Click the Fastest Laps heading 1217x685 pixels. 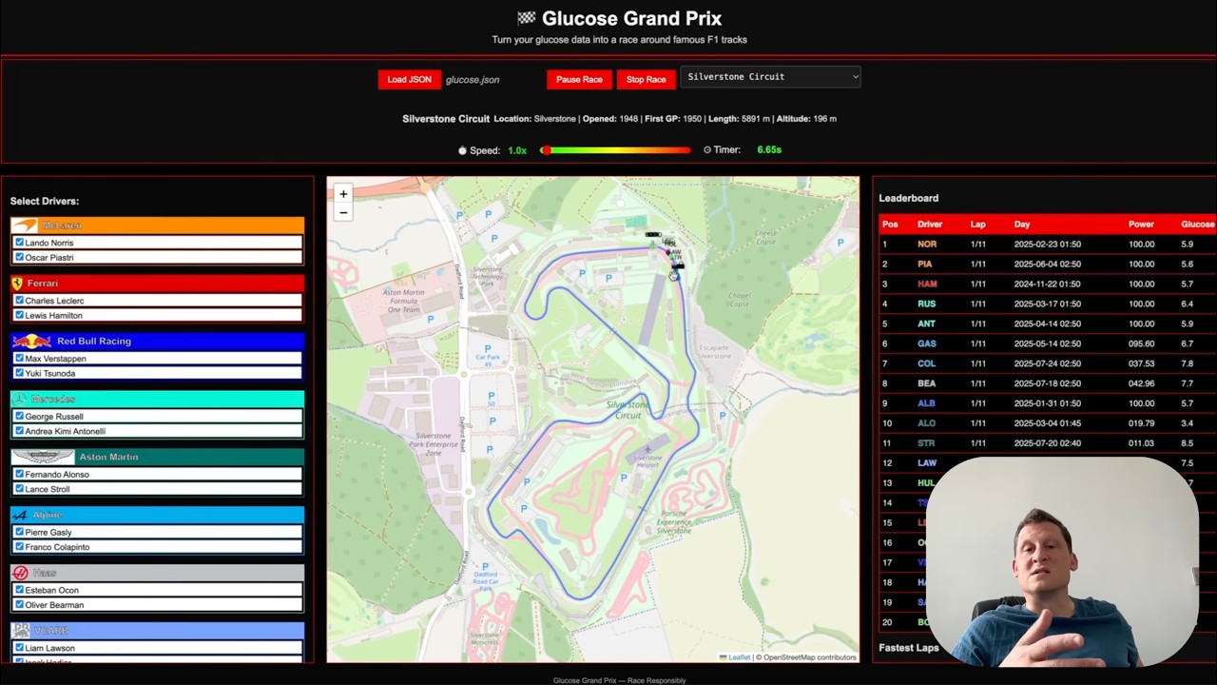pyautogui.click(x=909, y=648)
